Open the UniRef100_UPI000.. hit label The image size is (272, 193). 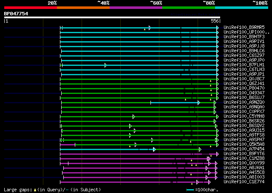point(246,32)
